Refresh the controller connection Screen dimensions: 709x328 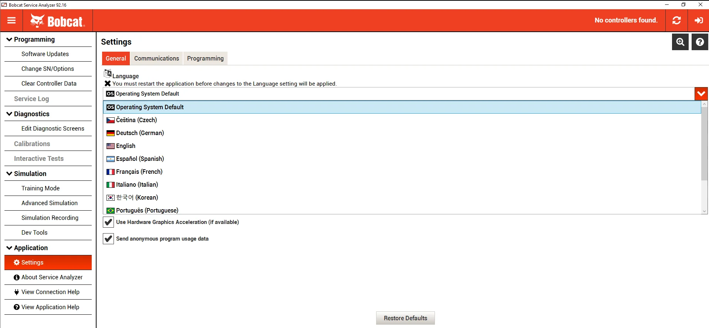[676, 20]
